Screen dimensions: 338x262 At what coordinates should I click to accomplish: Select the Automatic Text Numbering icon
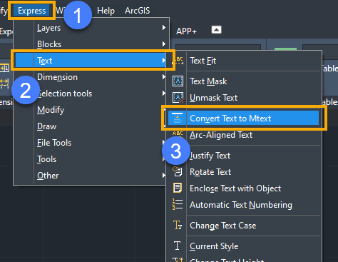(x=178, y=204)
